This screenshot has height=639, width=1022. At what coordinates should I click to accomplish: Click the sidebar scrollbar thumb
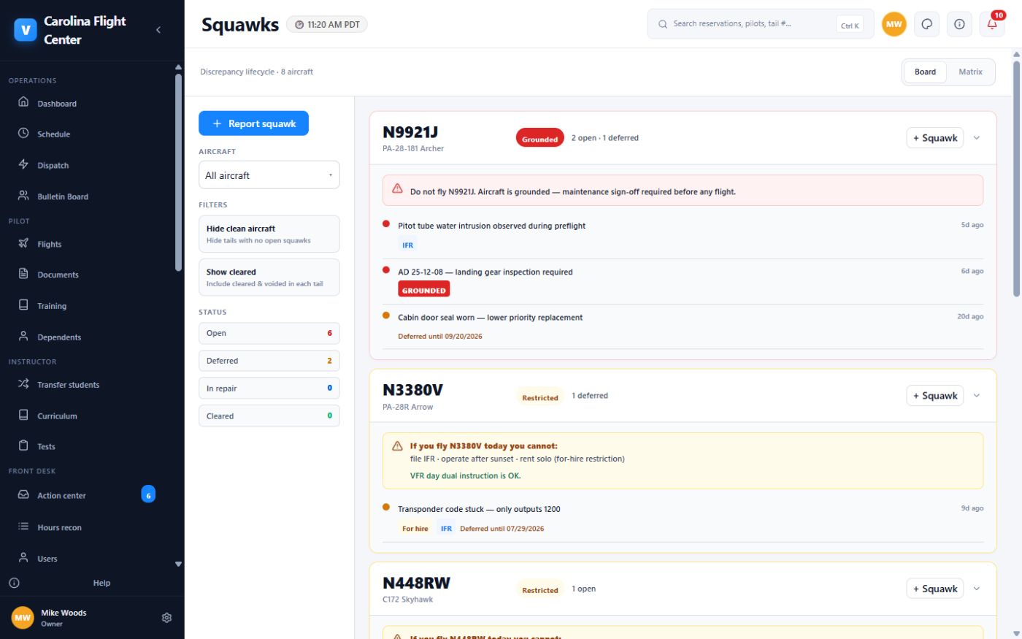178,172
